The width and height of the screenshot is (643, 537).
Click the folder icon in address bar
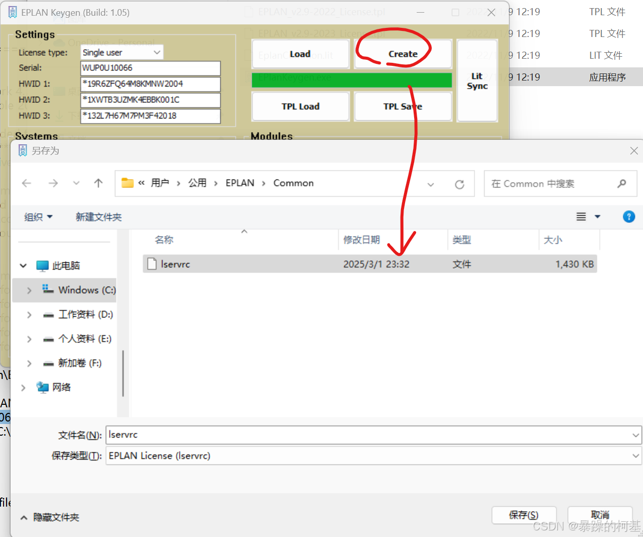[128, 183]
